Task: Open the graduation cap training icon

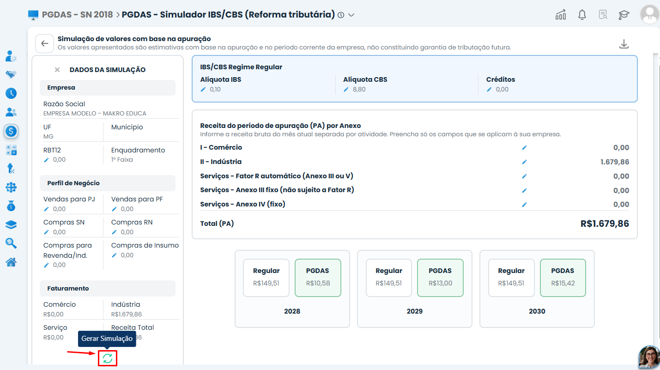Action: [x=624, y=15]
